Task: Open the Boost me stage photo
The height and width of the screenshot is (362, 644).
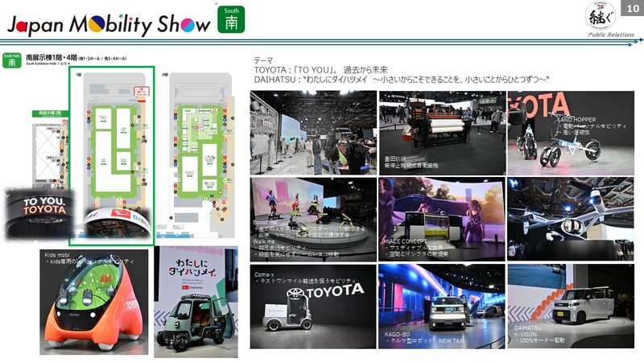Action: [313, 217]
